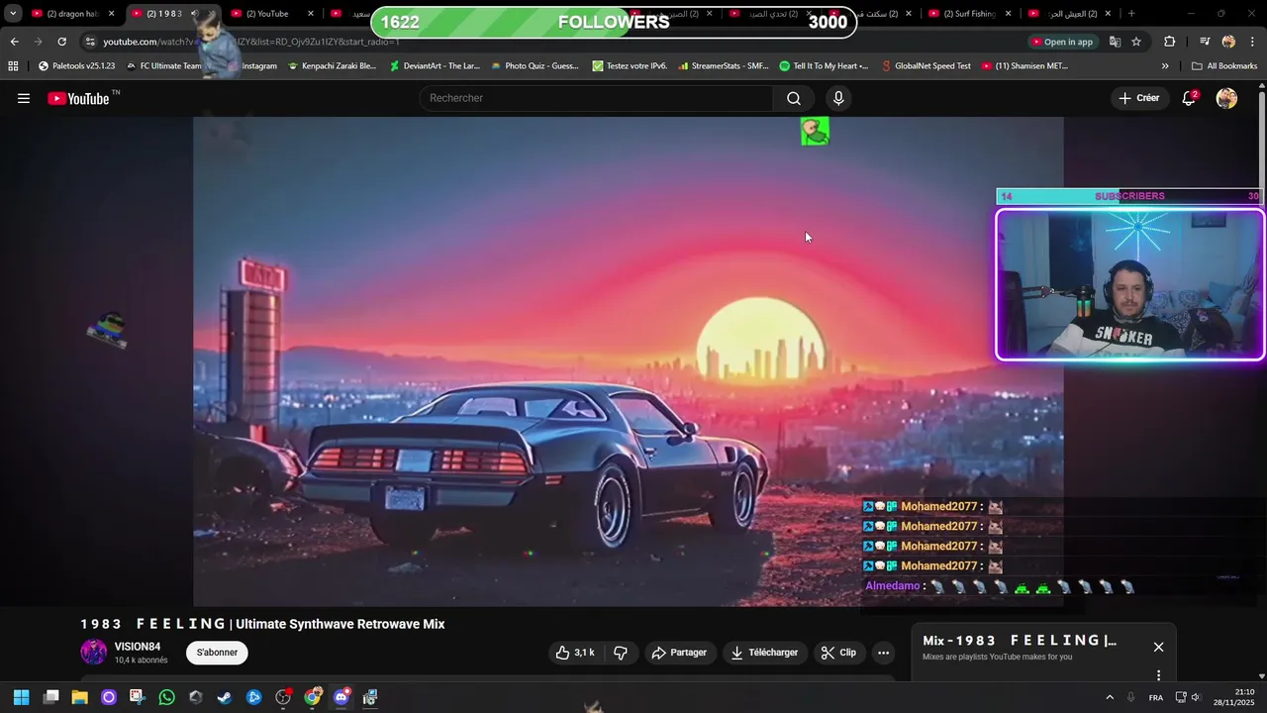This screenshot has width=1267, height=713.
Task: Open Chrome three-dot menu
Action: pos(1252,42)
